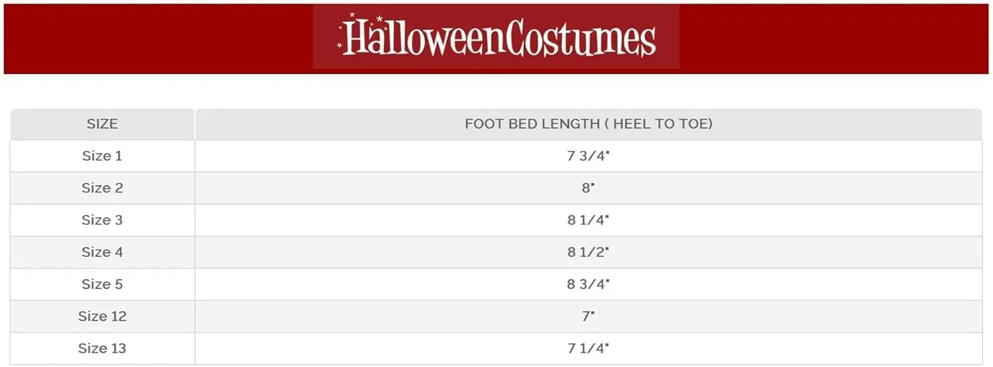This screenshot has width=993, height=367.
Task: Select the Size 1 row label
Action: click(x=102, y=156)
